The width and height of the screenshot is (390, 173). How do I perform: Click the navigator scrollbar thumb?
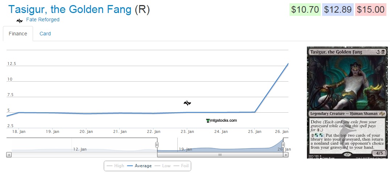[220, 155]
